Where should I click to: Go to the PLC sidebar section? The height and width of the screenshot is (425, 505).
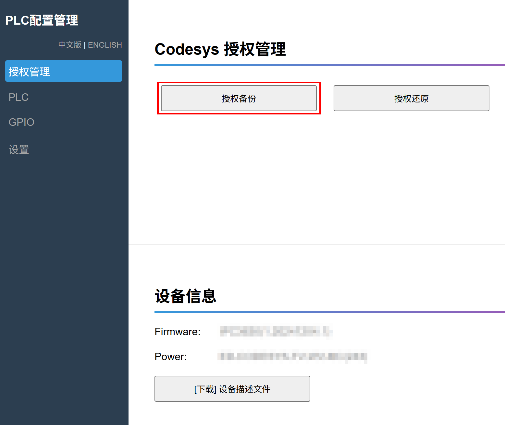pos(18,97)
